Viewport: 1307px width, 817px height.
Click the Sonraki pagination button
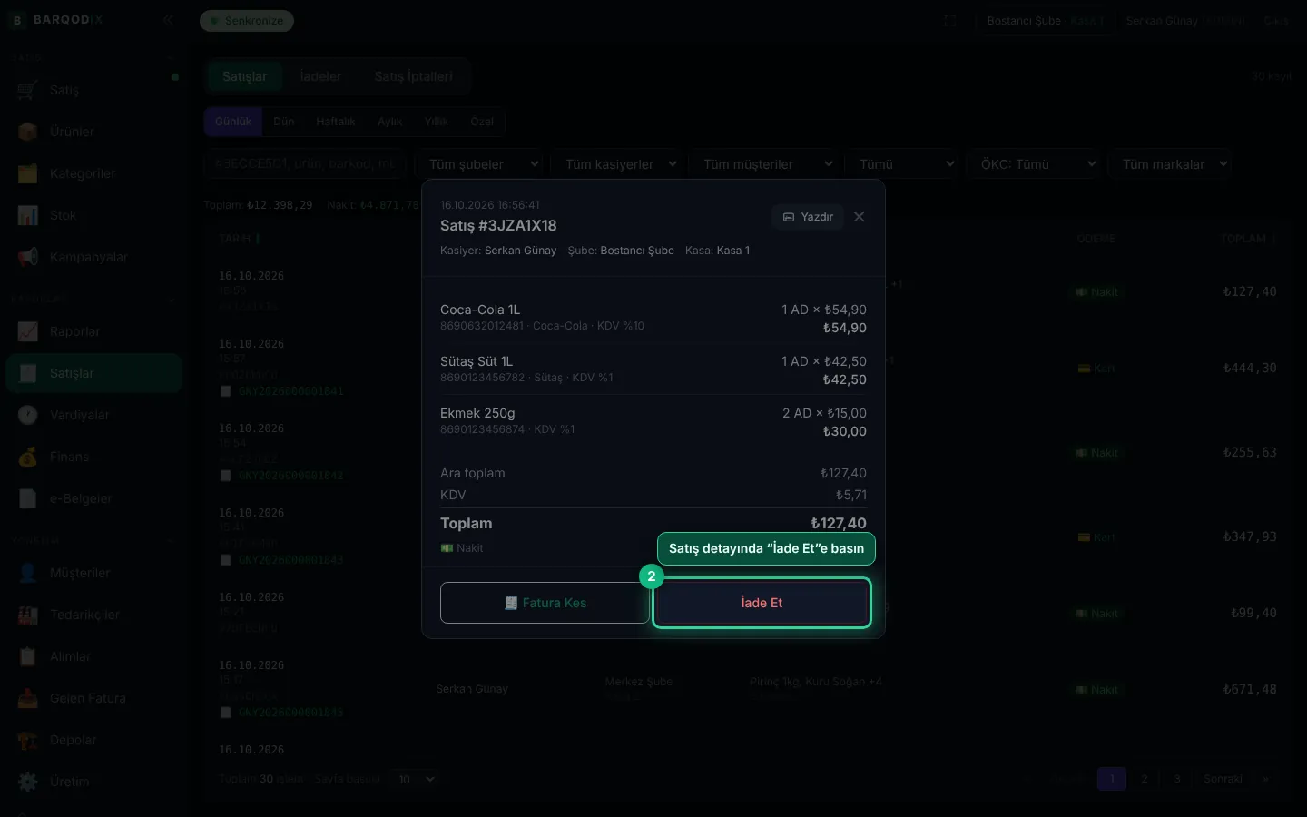(x=1223, y=779)
